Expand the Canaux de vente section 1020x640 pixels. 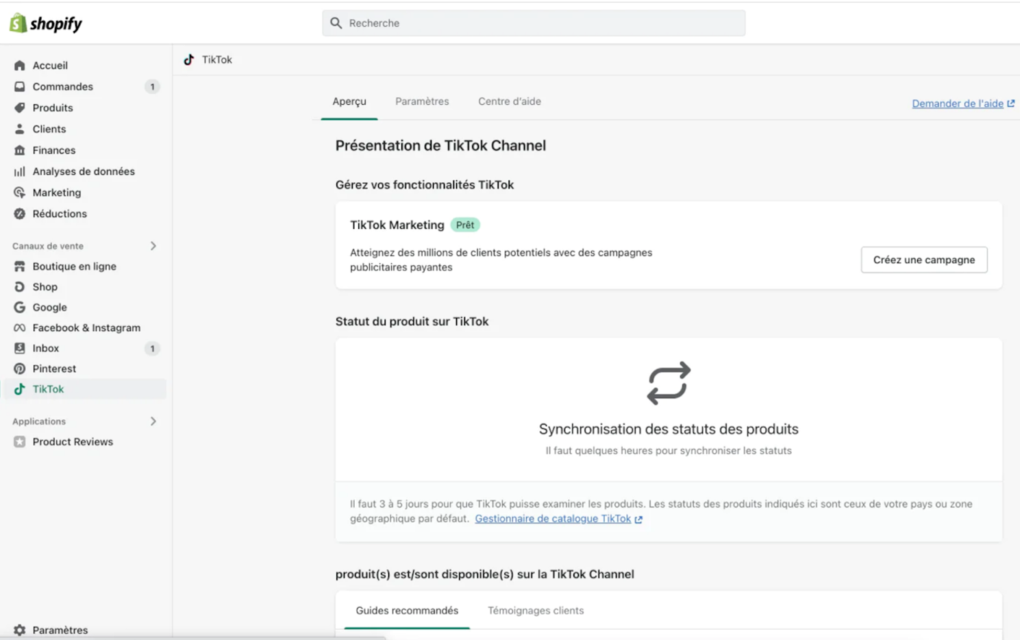point(153,246)
